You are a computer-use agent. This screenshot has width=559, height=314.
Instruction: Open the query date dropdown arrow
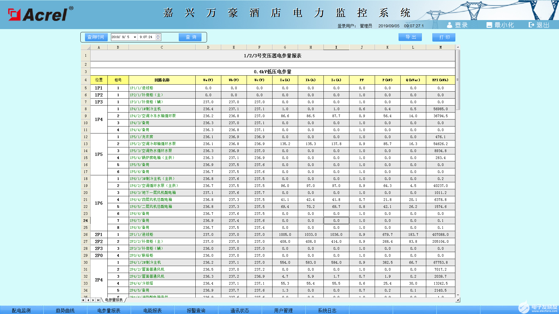click(135, 37)
